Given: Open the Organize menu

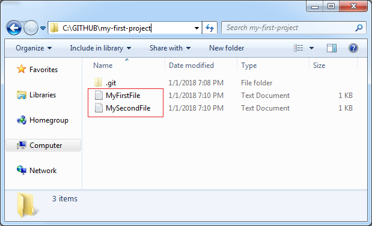Looking at the screenshot, I should point(34,48).
